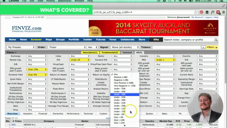The image size is (227, 128).
Task: Click the volume icon in menu bar
Action: (x=185, y=1)
